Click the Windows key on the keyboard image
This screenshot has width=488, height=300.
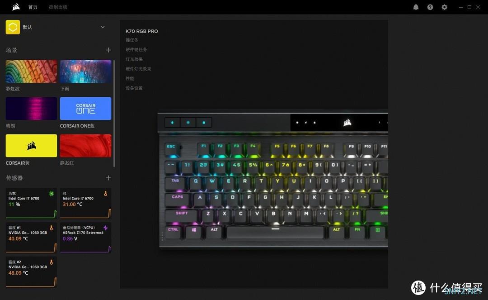click(194, 232)
